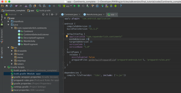181x93 pixels.
Task: Click the Sync refresh toolbar icon
Action: click(11, 6)
